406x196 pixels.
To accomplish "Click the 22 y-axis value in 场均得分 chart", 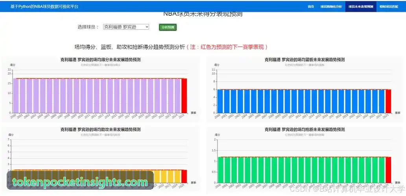I will (9, 70).
